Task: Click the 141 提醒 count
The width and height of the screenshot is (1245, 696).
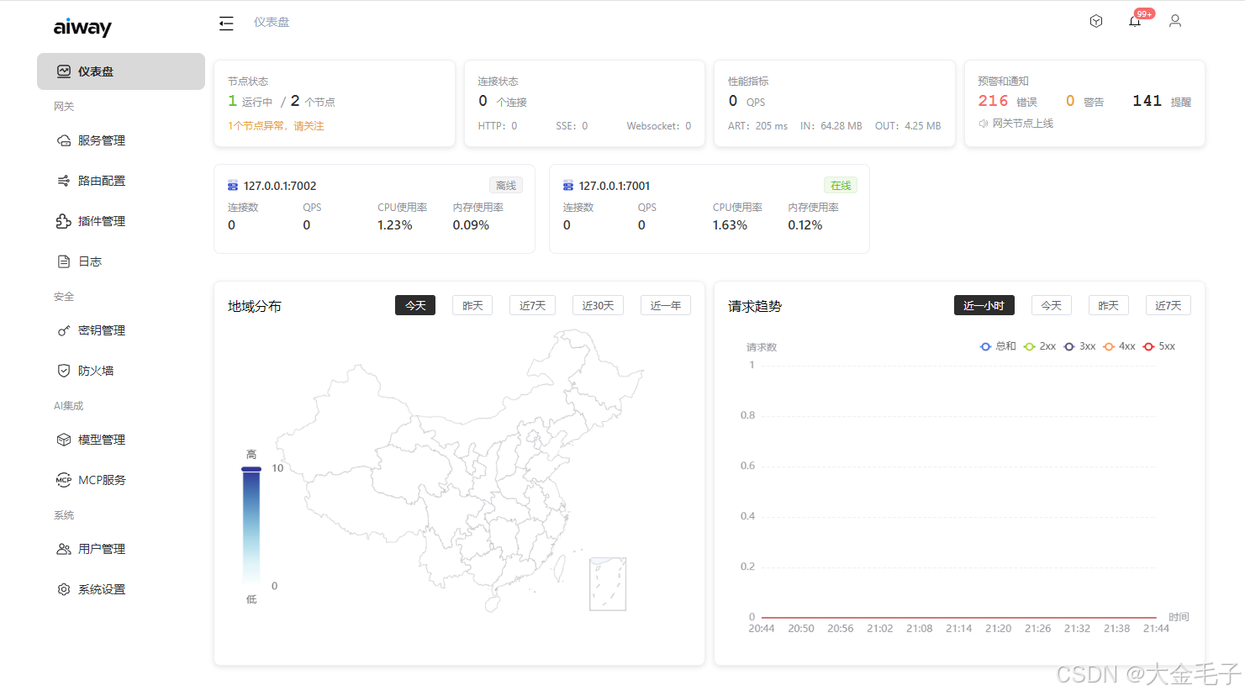Action: (x=1162, y=101)
